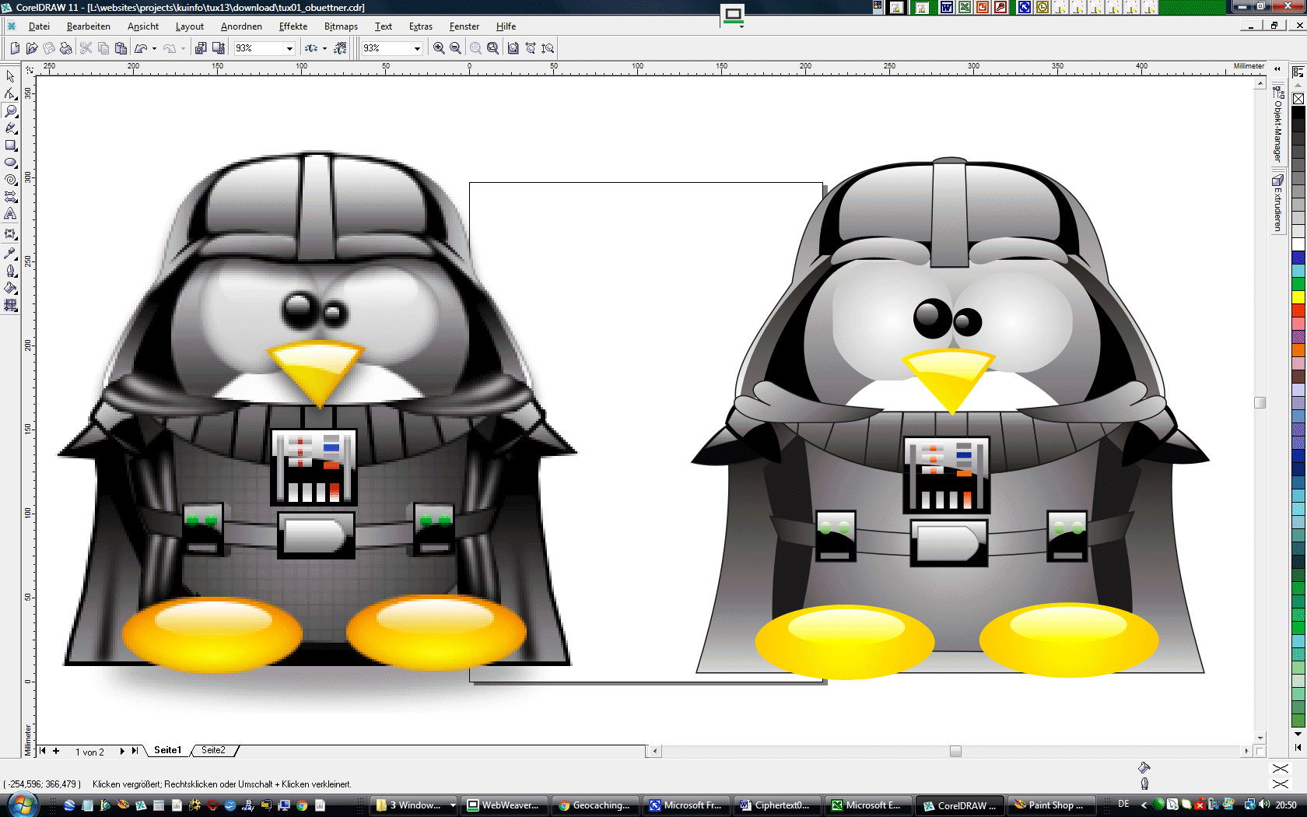The width and height of the screenshot is (1307, 817).
Task: Open the Bitmaps menu
Action: coord(341,26)
